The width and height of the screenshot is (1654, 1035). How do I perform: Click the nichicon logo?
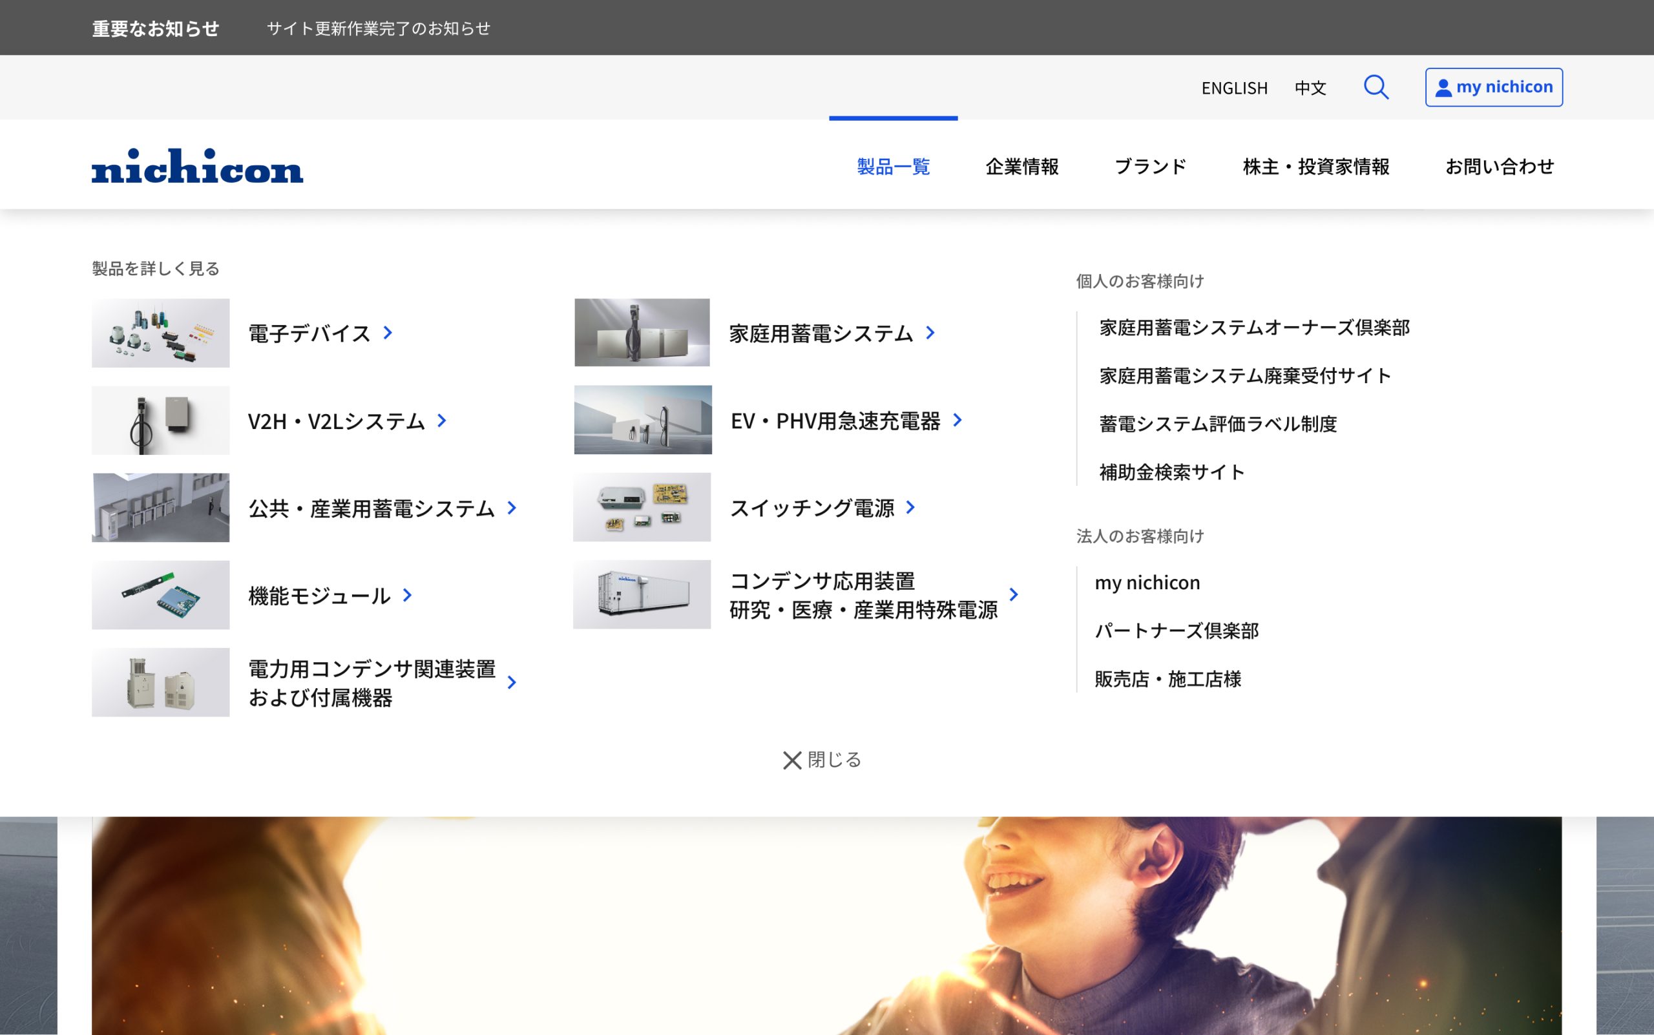point(197,166)
